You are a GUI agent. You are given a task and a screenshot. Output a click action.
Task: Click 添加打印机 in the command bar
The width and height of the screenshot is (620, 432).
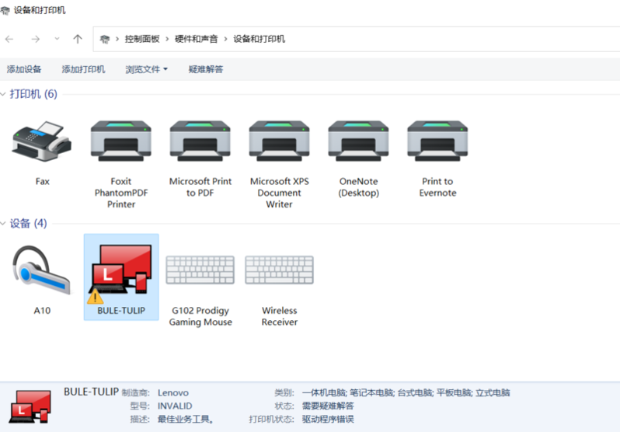click(83, 69)
